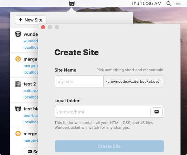
Task: Click the Local folder label
Action: [67, 101]
